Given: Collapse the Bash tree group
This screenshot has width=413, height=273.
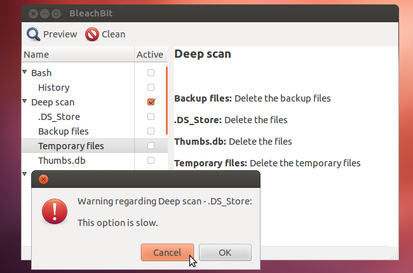Looking at the screenshot, I should pyautogui.click(x=25, y=72).
